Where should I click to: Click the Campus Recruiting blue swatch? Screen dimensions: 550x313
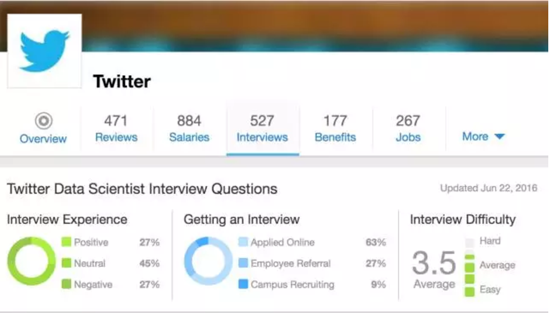243,284
